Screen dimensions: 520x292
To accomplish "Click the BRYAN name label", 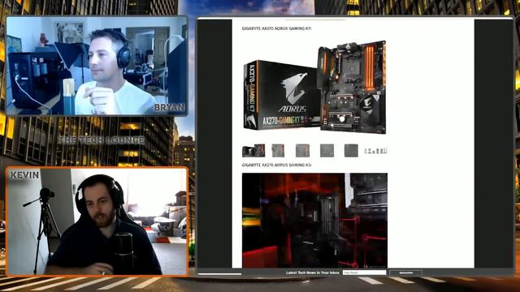I will pos(169,108).
